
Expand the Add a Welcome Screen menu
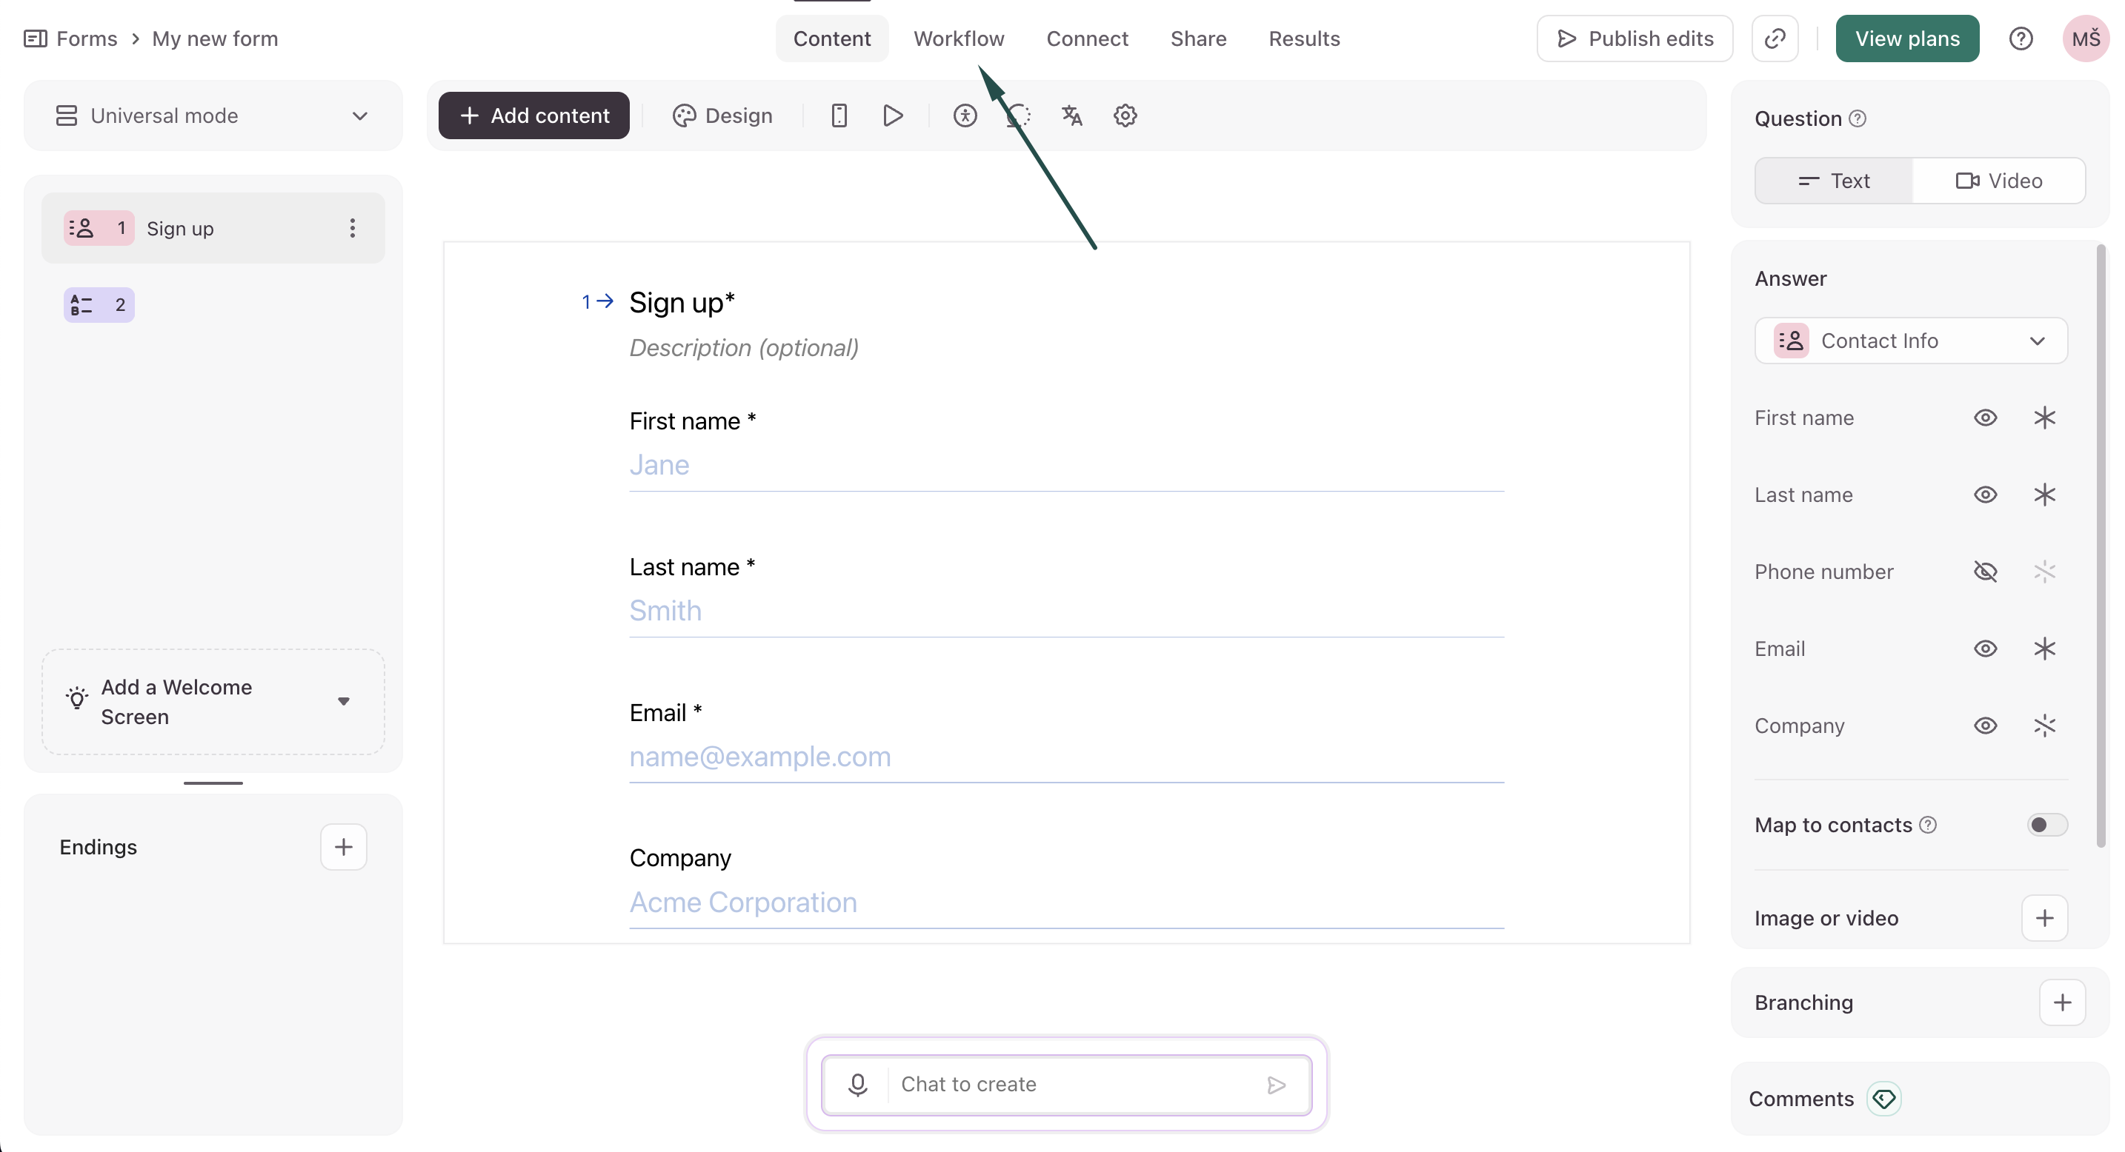click(343, 701)
